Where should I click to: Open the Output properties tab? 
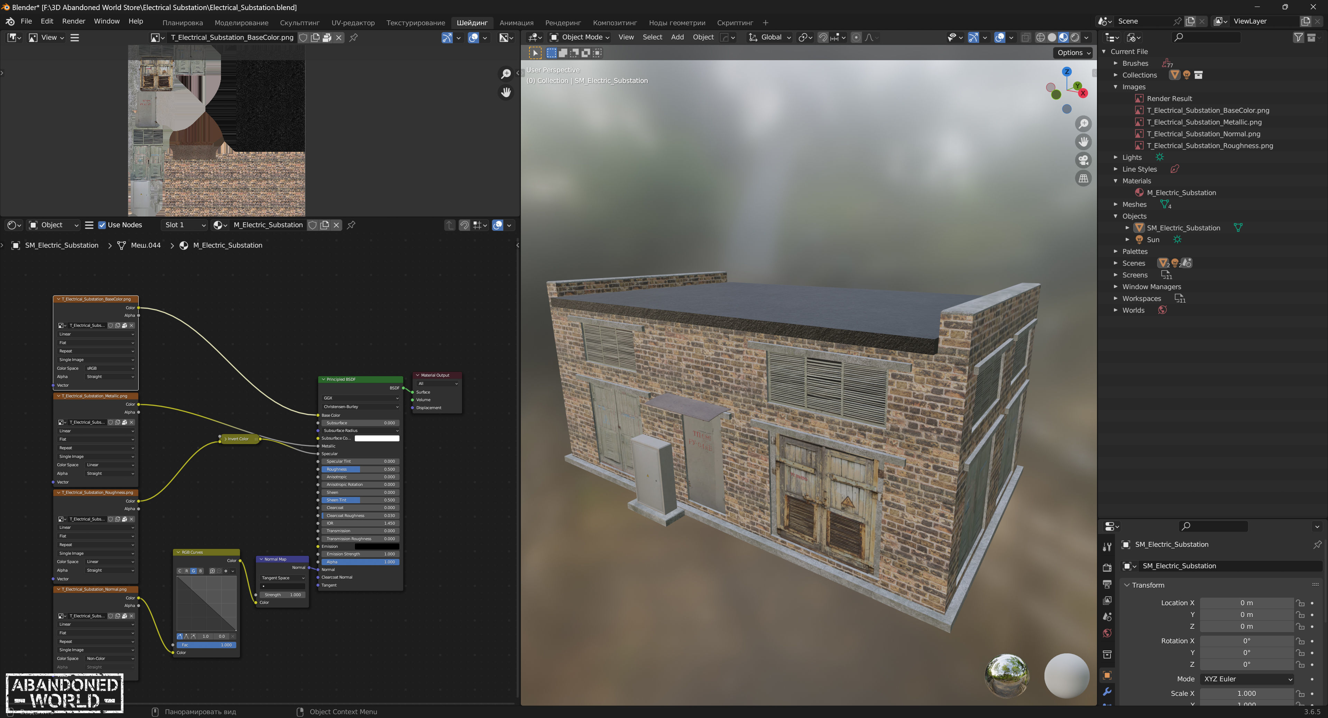pos(1107,584)
